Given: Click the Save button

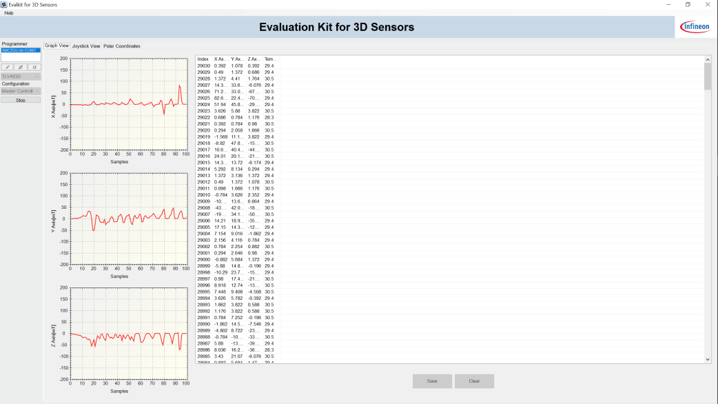Looking at the screenshot, I should pyautogui.click(x=432, y=381).
